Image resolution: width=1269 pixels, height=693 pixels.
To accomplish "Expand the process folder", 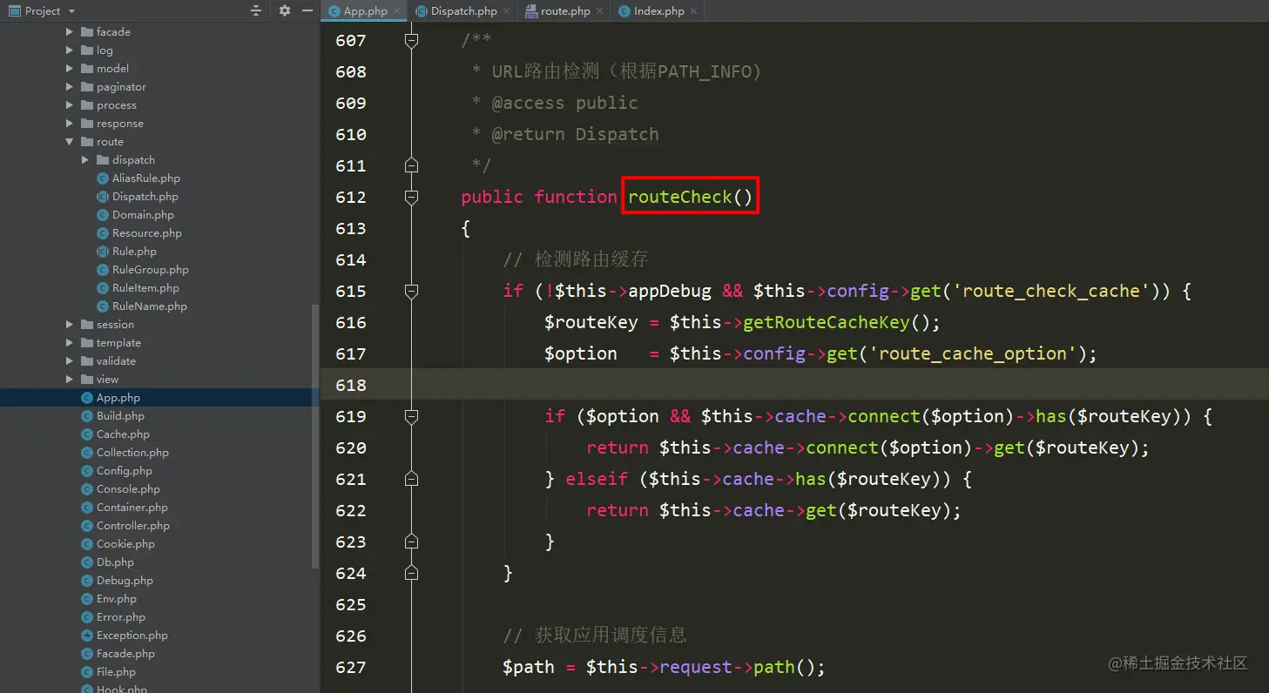I will [x=70, y=105].
